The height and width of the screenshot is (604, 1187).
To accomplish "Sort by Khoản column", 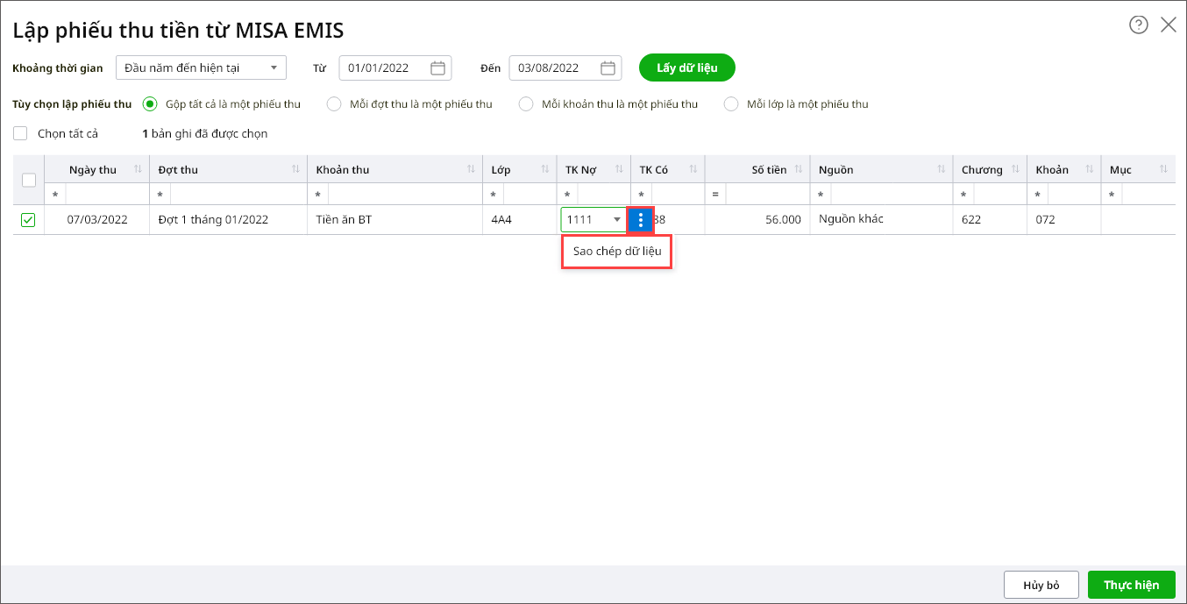I will [1090, 169].
